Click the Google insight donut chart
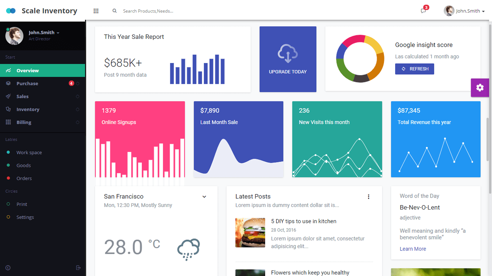492x276 pixels. pyautogui.click(x=360, y=59)
